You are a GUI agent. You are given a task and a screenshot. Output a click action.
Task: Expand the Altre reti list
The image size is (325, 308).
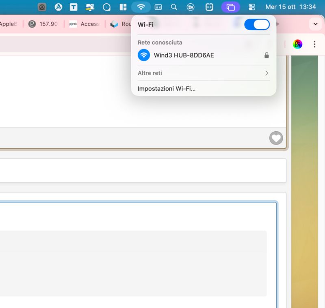204,73
